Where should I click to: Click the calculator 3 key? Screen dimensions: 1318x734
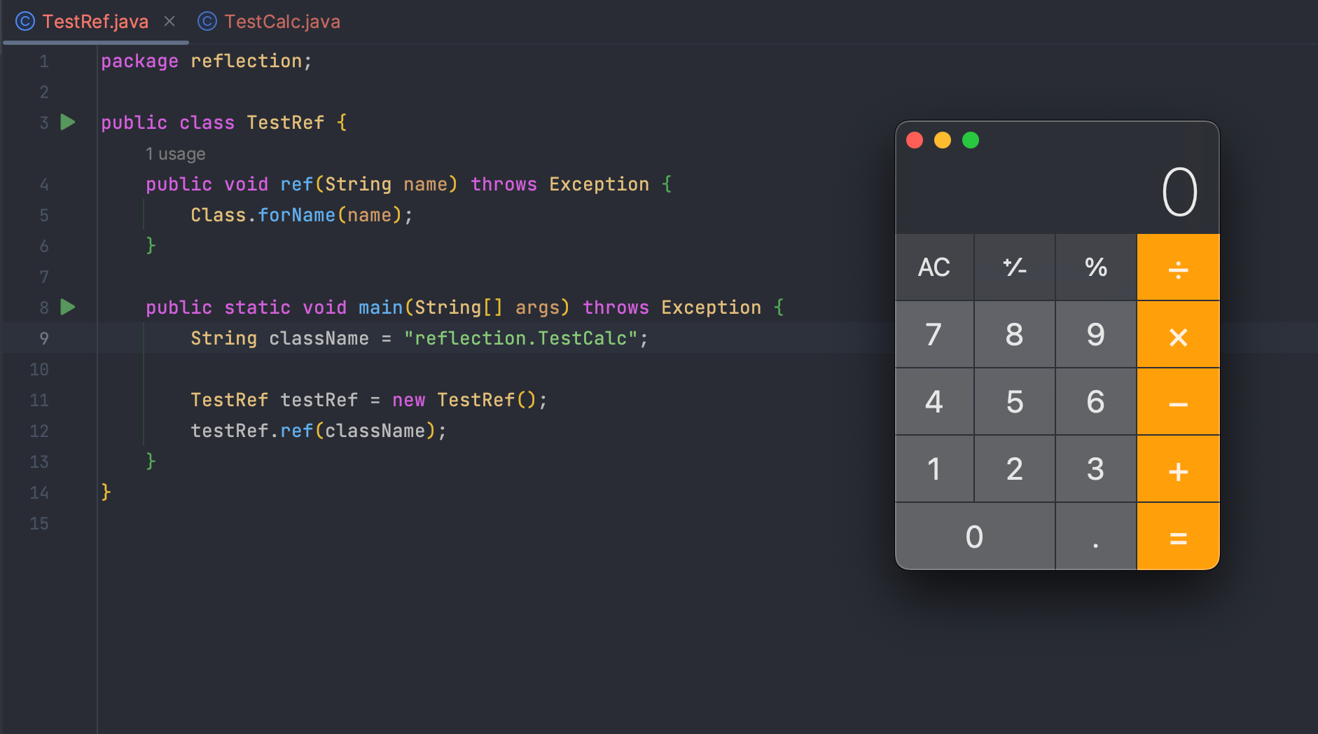click(1096, 469)
